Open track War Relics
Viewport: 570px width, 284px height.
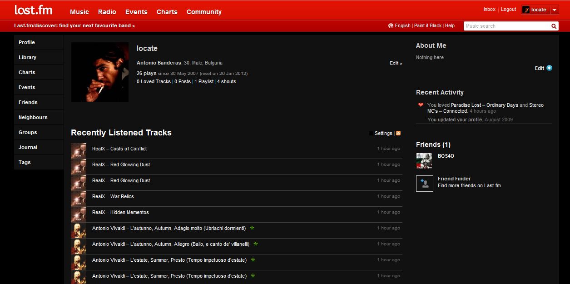point(122,196)
